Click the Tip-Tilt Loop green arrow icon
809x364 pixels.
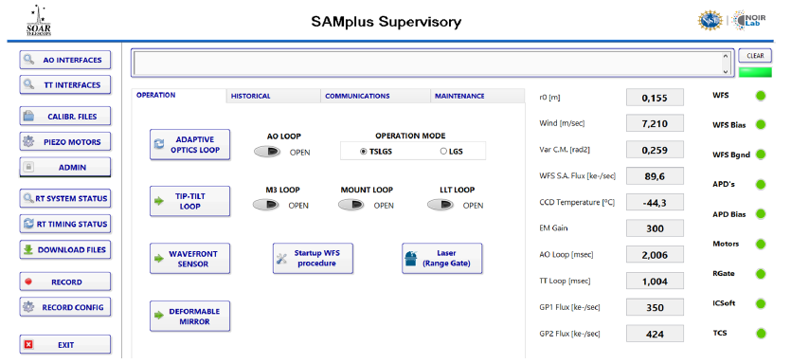click(x=159, y=201)
